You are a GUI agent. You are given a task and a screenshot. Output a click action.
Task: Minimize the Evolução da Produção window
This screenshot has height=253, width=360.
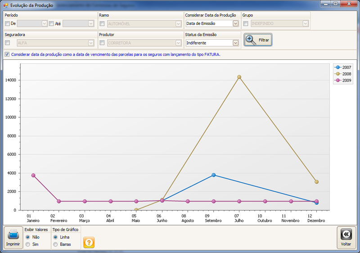coord(325,4)
